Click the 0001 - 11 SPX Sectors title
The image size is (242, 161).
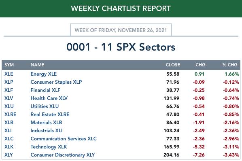(x=121, y=47)
